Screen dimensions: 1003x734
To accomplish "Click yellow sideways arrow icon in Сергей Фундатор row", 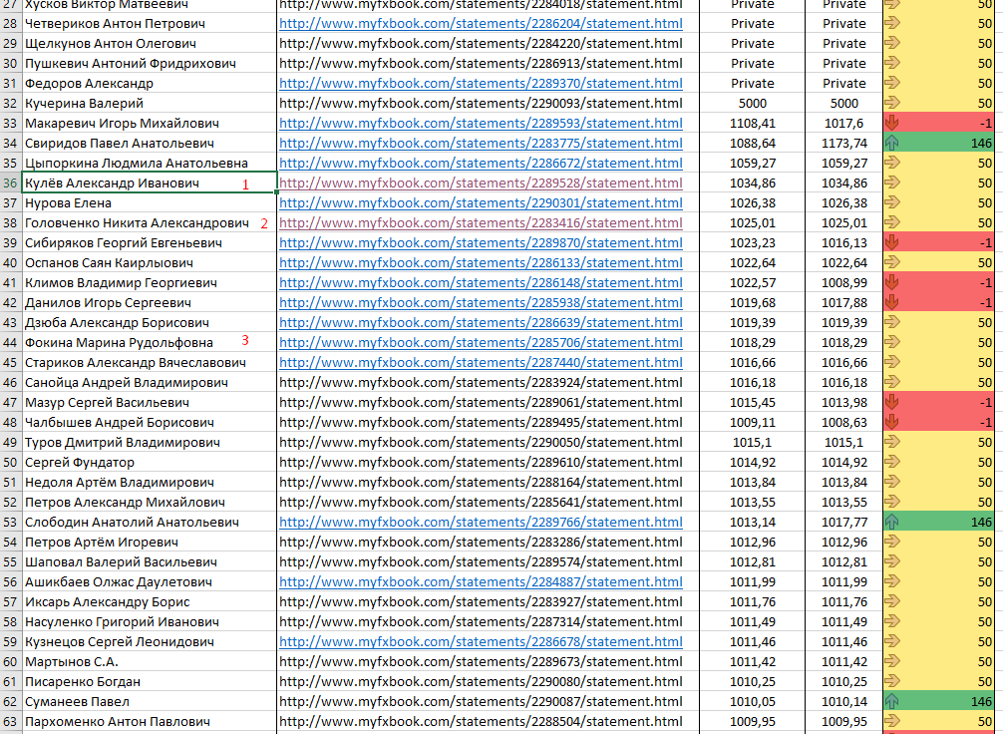I will point(891,462).
